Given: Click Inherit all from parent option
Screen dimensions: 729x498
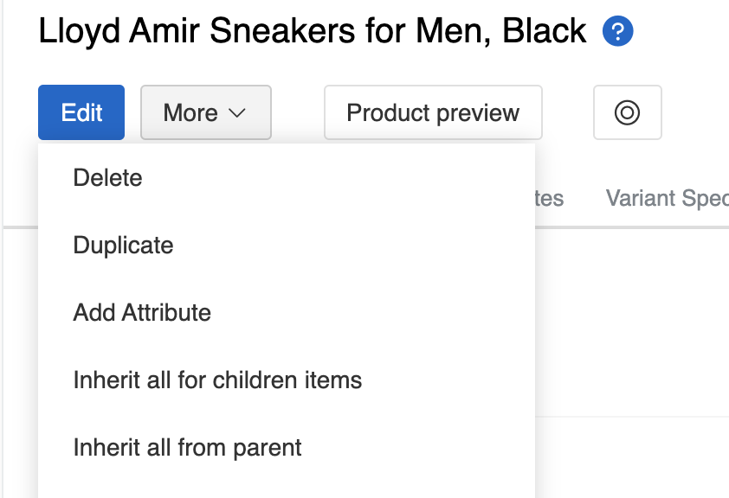Looking at the screenshot, I should coord(188,448).
